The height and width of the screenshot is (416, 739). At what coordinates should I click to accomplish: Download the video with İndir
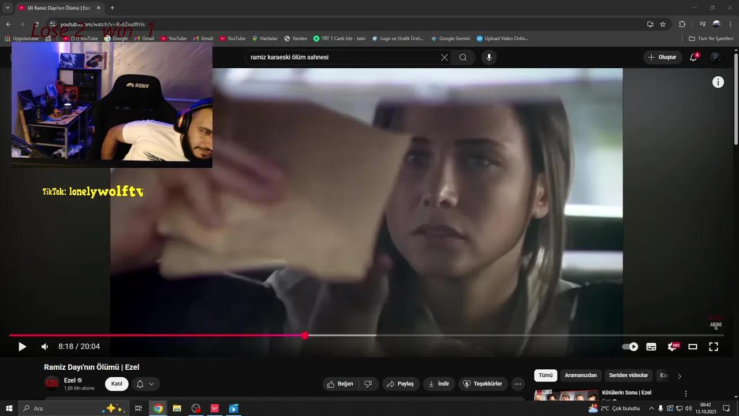pos(439,384)
